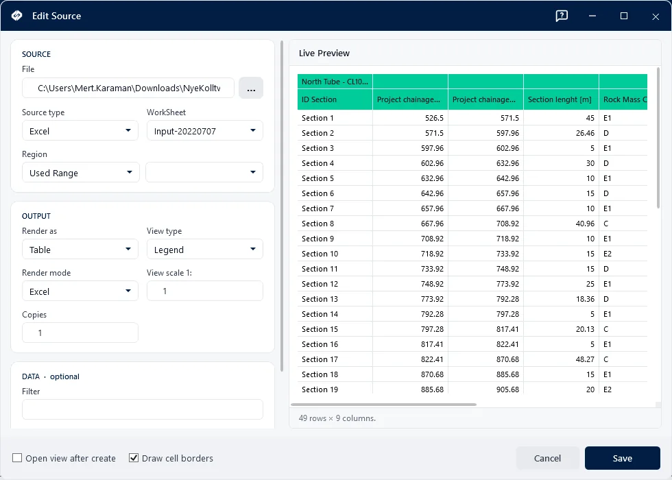The image size is (672, 480).
Task: Click the 905.68 chainage cell
Action: (x=485, y=389)
